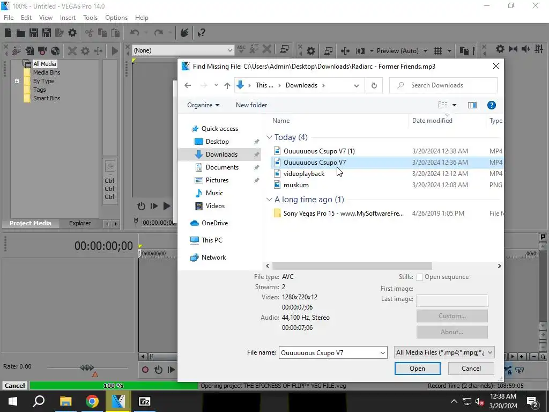Sort by Date modified column header

tap(432, 121)
